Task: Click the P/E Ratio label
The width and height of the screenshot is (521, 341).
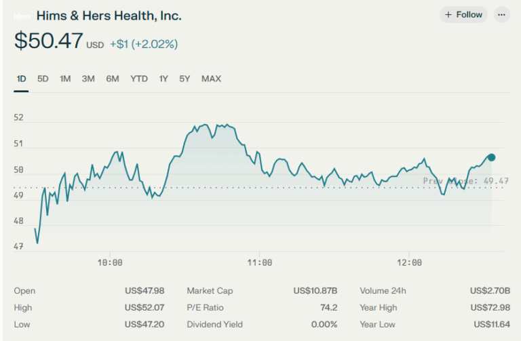Action: (x=206, y=308)
